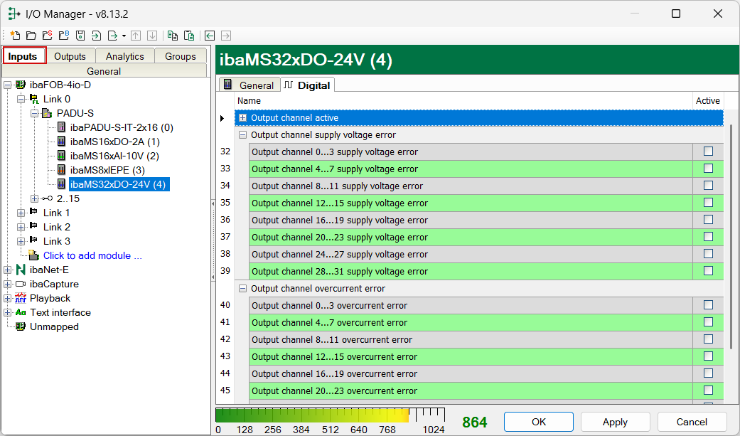740x436 pixels.
Task: Enable Output channel 0...3 supply voltage error
Action: click(708, 151)
